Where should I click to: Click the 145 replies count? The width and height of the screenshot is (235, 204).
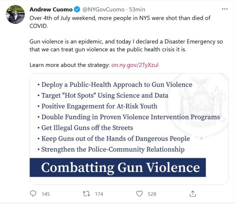(45, 194)
